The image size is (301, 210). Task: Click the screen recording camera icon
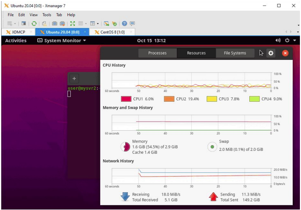click(62, 23)
